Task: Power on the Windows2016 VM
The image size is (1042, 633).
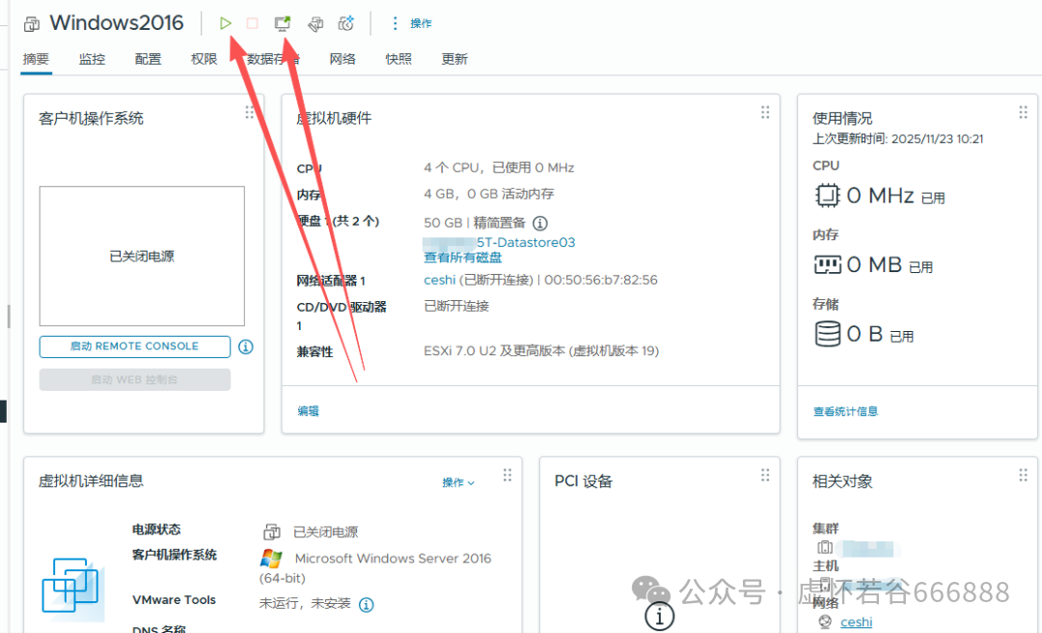Action: (225, 23)
